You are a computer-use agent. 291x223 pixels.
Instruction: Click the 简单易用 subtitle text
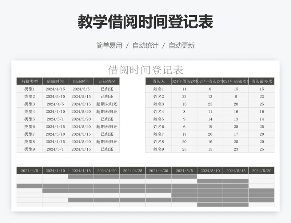(x=109, y=45)
